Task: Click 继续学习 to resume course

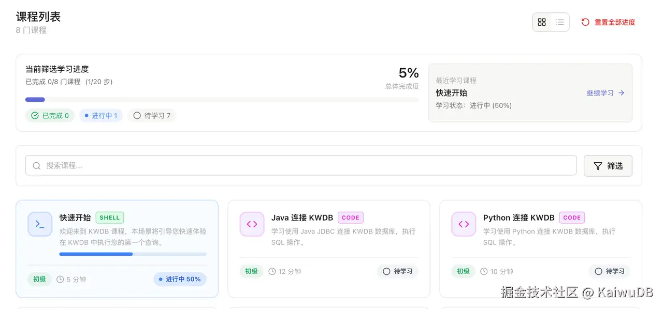Action: 600,93
